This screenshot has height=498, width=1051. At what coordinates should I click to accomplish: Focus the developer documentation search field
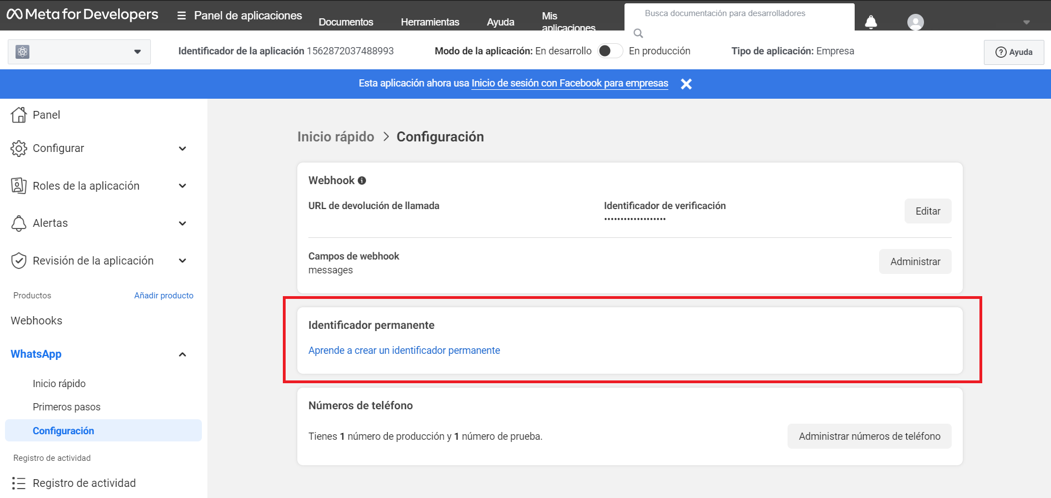[x=738, y=13]
